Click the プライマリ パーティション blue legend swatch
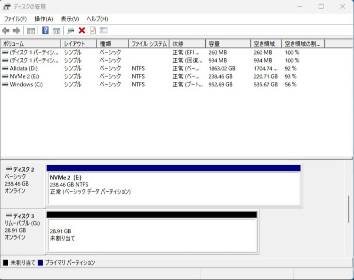This screenshot has height=280, width=354. click(x=40, y=263)
